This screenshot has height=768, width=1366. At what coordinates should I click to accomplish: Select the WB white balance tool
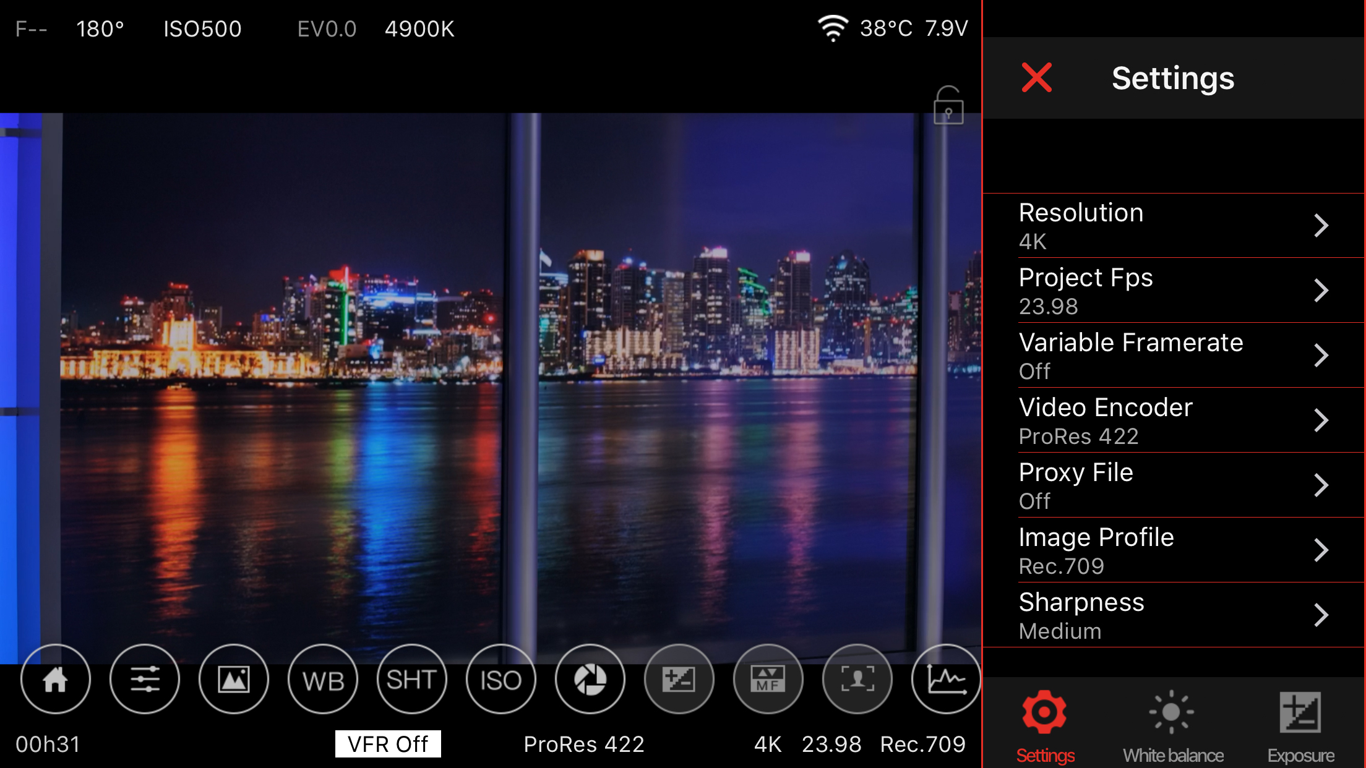[x=323, y=679]
